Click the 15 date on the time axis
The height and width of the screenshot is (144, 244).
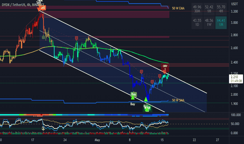(162, 140)
